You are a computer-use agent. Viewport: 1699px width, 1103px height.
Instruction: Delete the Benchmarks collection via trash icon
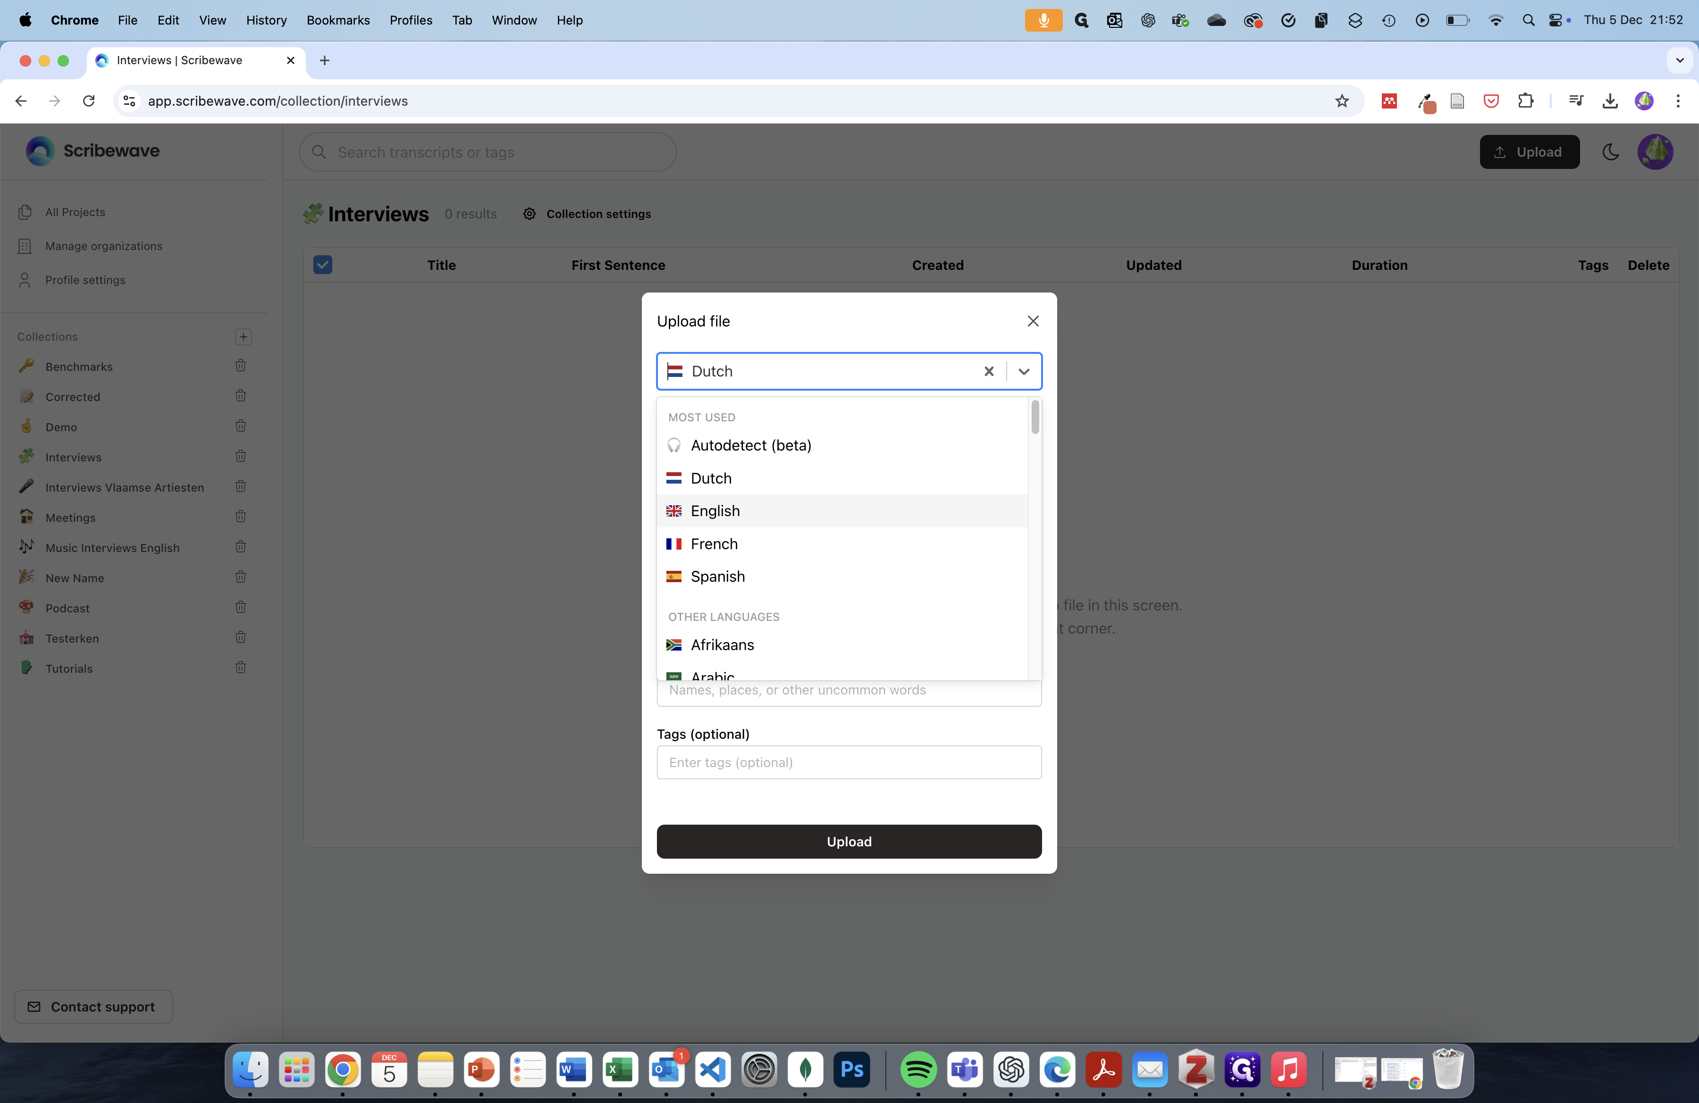click(241, 365)
